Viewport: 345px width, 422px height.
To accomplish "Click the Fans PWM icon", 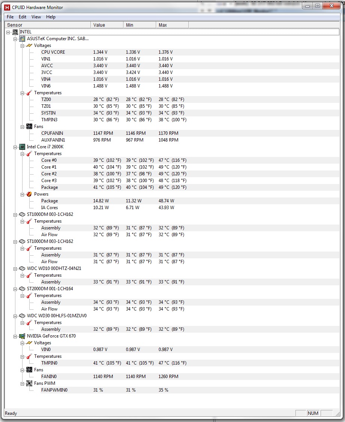I will pyautogui.click(x=29, y=383).
